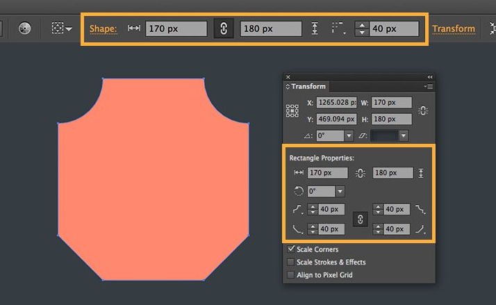Open the shear angle dropdown
Image resolution: width=496 pixels, height=305 pixels.
(x=404, y=135)
